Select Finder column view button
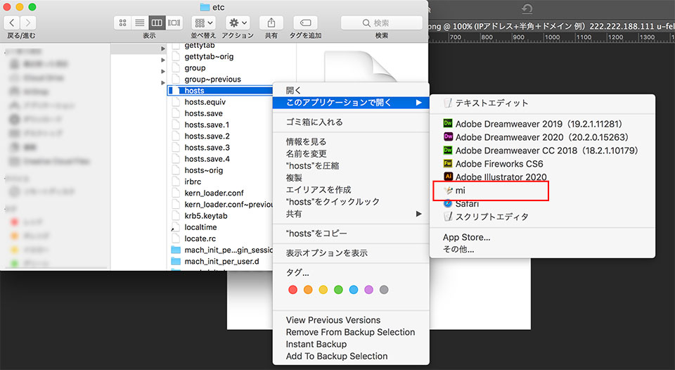This screenshot has width=675, height=370. click(157, 23)
